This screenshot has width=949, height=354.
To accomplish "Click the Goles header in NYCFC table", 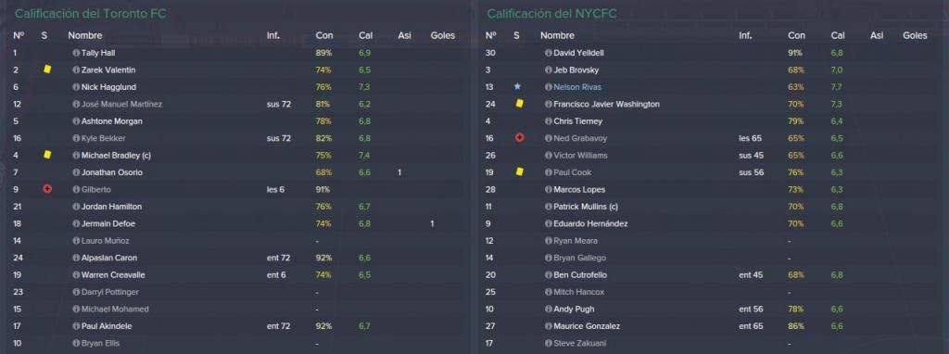I will click(915, 36).
